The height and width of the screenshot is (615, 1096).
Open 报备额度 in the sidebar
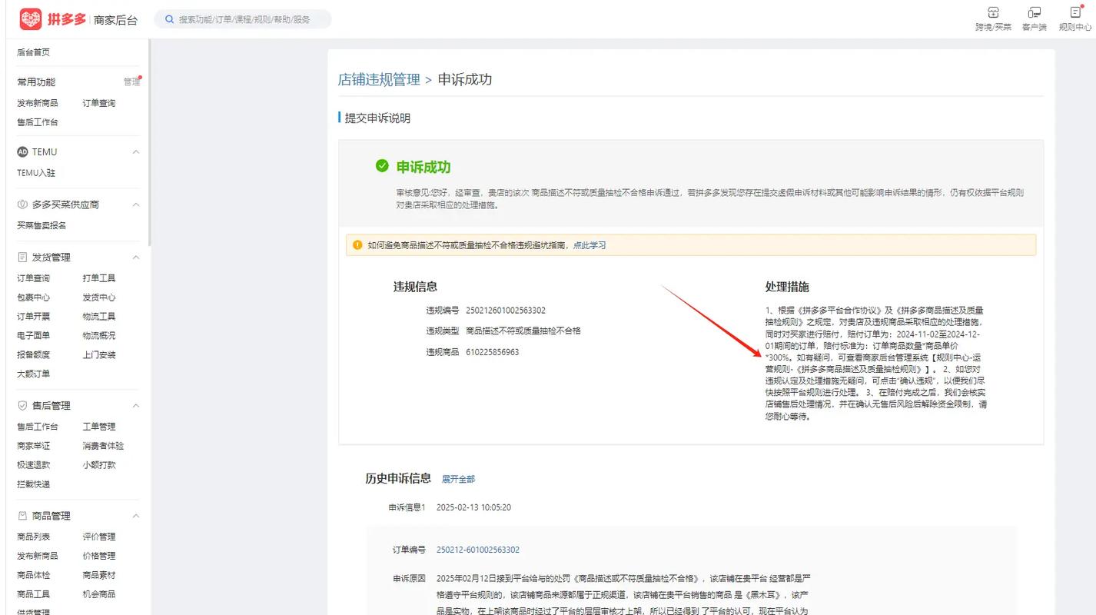[x=33, y=355]
